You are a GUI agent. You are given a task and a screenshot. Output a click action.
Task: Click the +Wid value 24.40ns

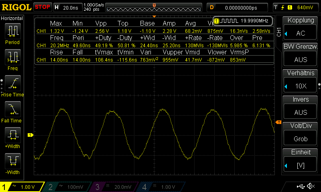[149, 45]
